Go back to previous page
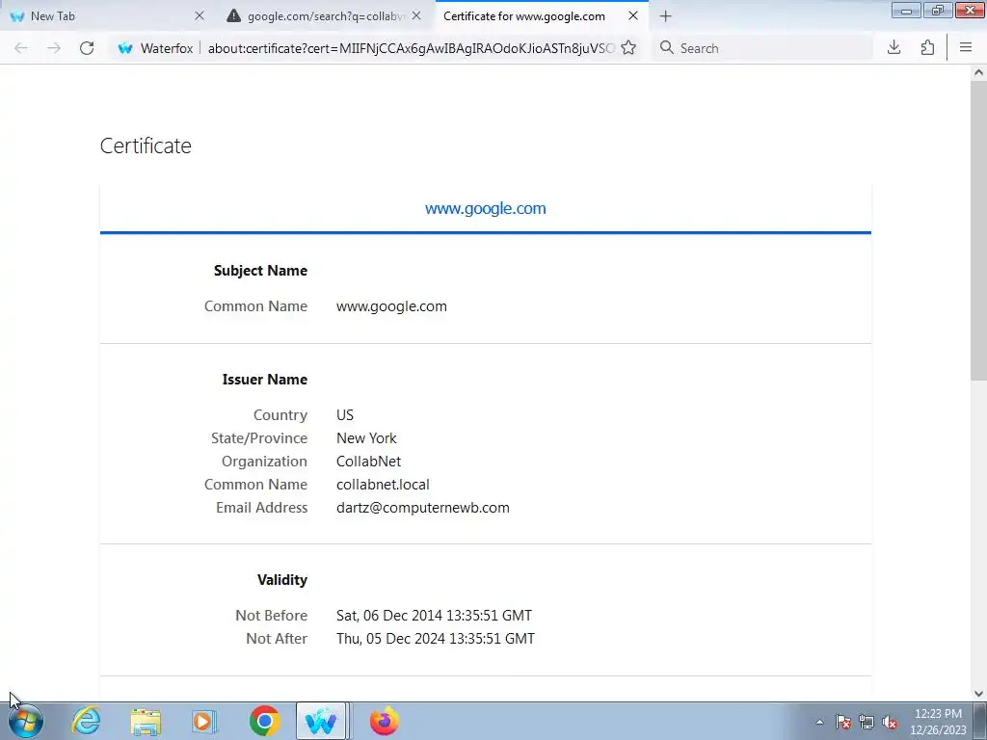The width and height of the screenshot is (987, 740). [x=21, y=48]
